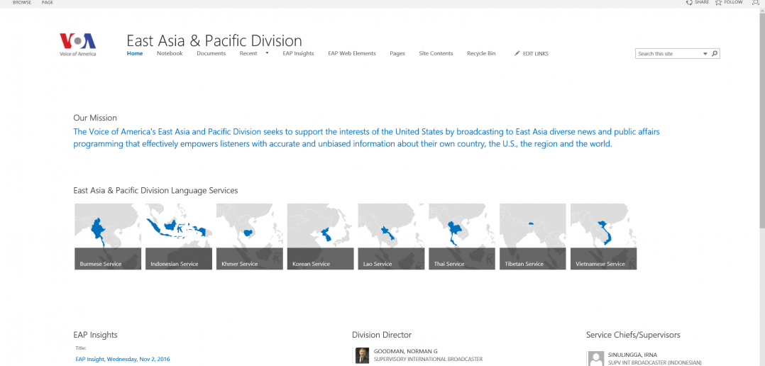Click the search magnifier icon

coord(715,54)
